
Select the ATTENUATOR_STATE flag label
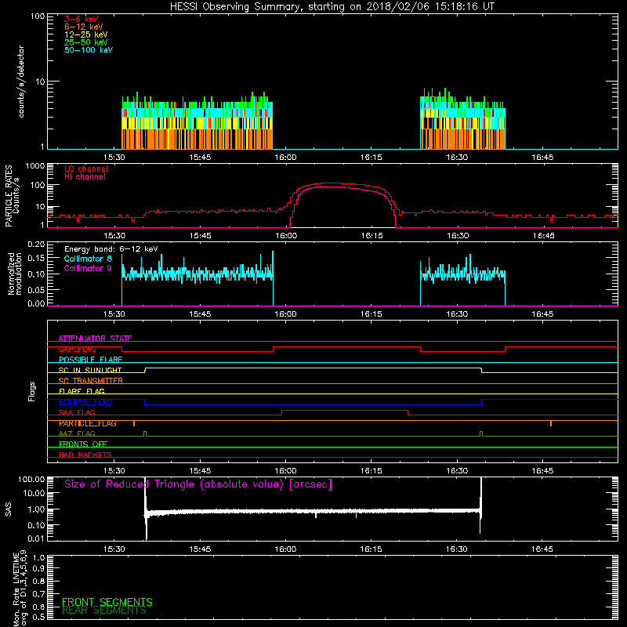95,339
